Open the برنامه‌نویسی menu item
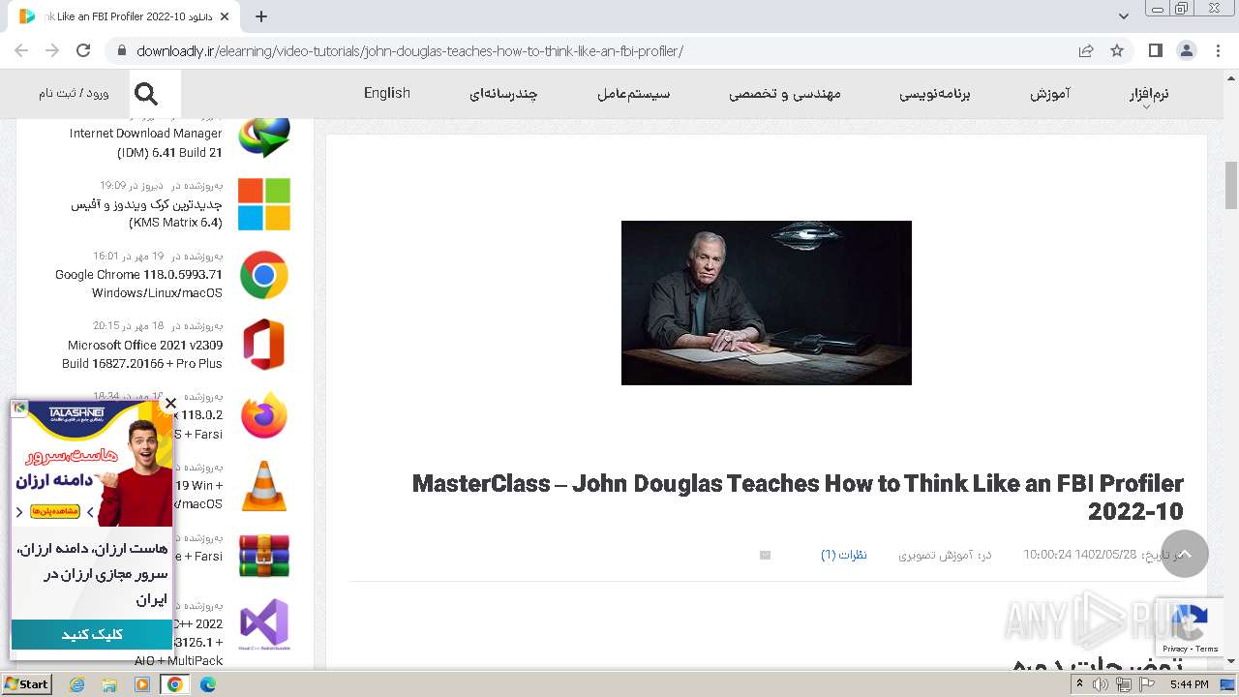1239x697 pixels. pos(935,94)
